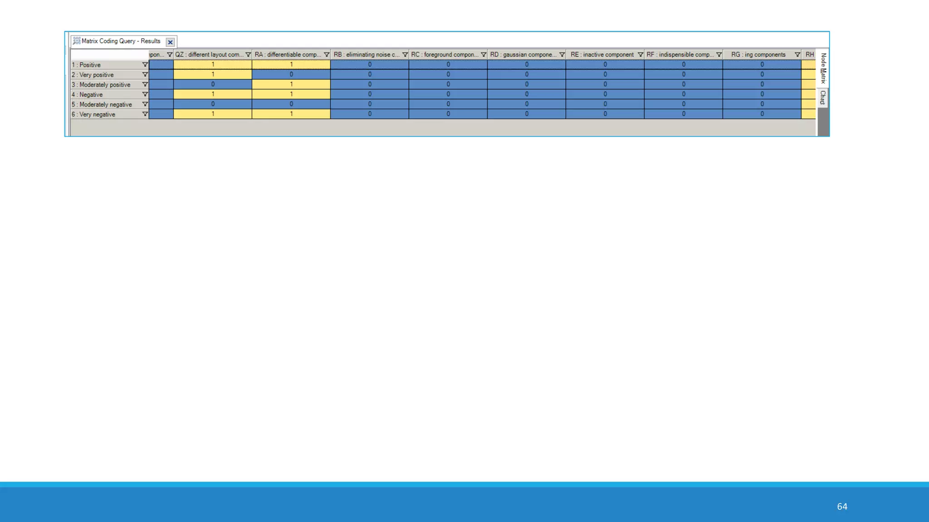Viewport: 929px width, 522px height.
Task: Click RC foreground cell in Very negative row
Action: click(448, 114)
